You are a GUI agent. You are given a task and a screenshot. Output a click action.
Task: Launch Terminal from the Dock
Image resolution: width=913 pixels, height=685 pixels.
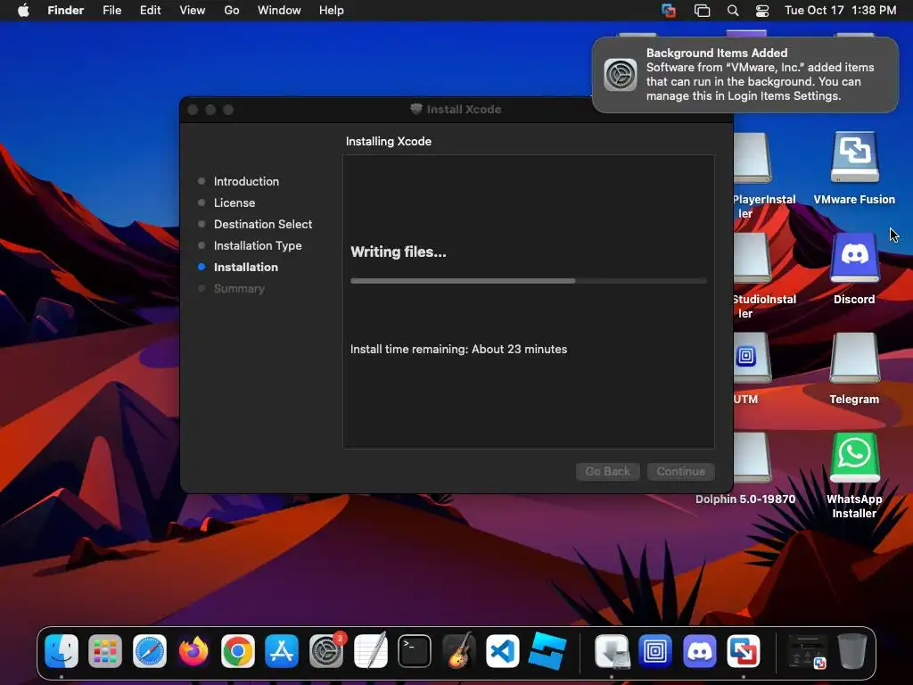[415, 650]
